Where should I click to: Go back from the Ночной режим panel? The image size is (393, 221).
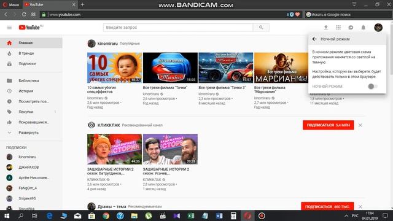click(x=314, y=39)
